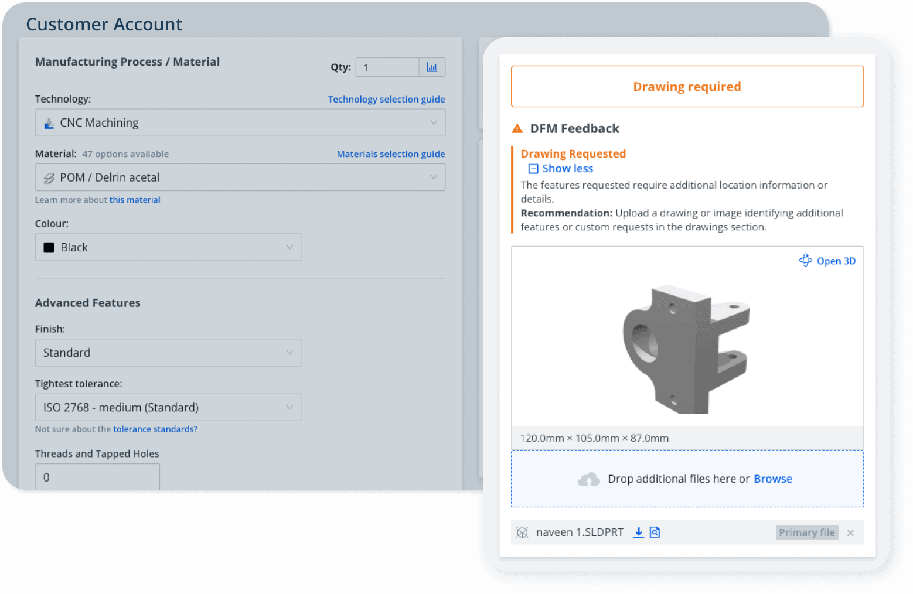This screenshot has width=913, height=594.
Task: Open the Technology dropdown
Action: pyautogui.click(x=433, y=122)
